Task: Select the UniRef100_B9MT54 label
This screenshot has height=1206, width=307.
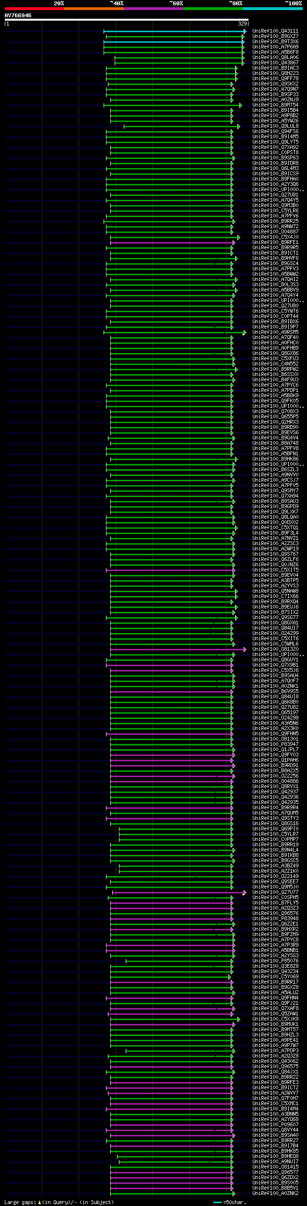Action: coord(275,105)
